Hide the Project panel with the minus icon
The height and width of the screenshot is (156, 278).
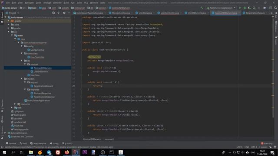pyautogui.click(x=69, y=13)
